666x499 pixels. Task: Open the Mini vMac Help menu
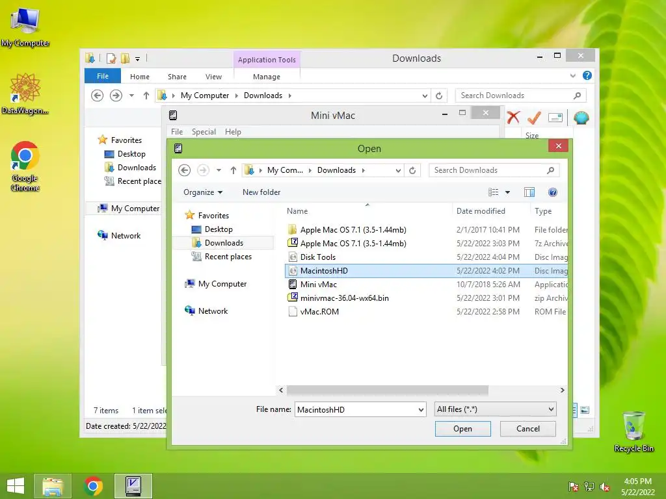233,132
